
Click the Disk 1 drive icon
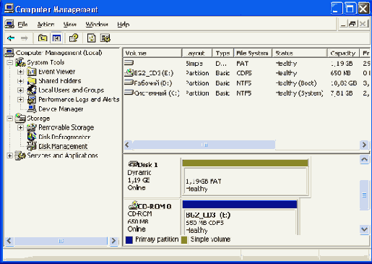(133, 164)
